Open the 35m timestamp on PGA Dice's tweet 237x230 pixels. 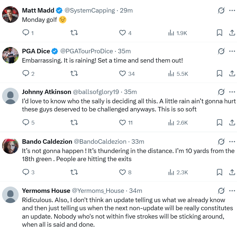coord(124,51)
